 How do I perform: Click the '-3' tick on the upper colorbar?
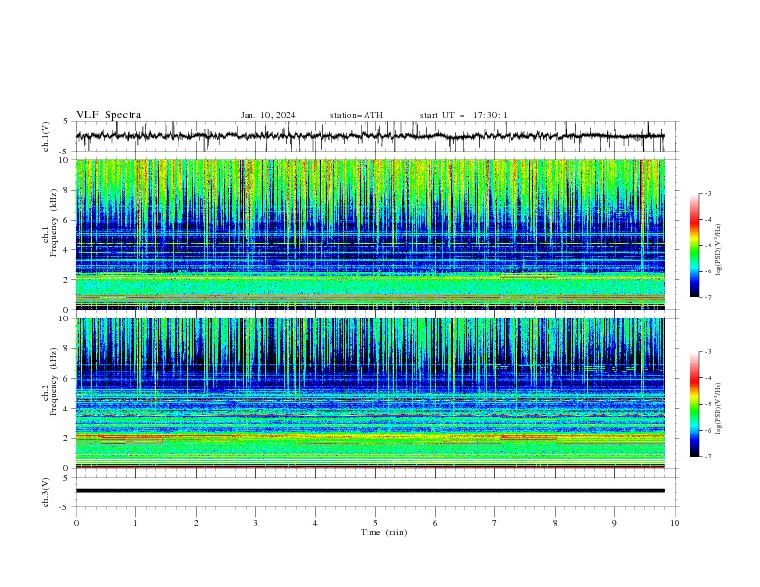tap(707, 193)
